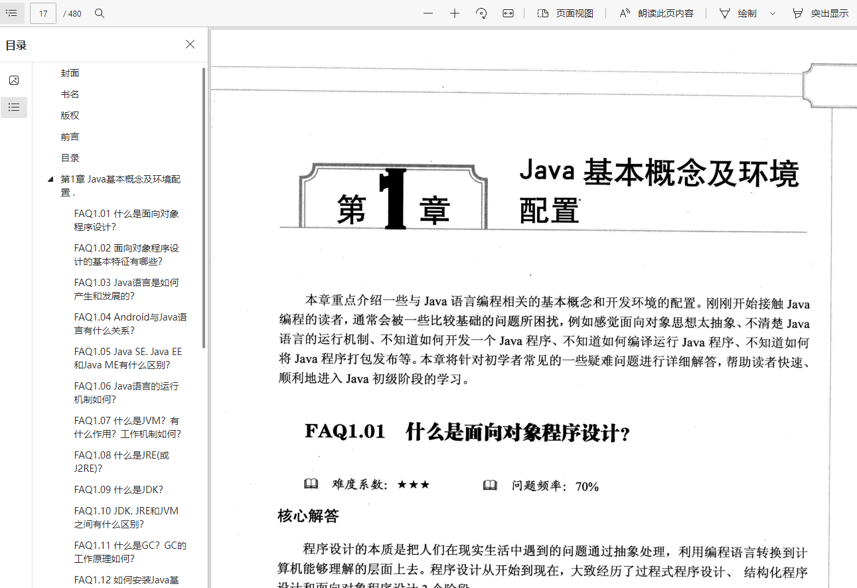Click the page number input field
Screen dimensions: 857x588
43,13
